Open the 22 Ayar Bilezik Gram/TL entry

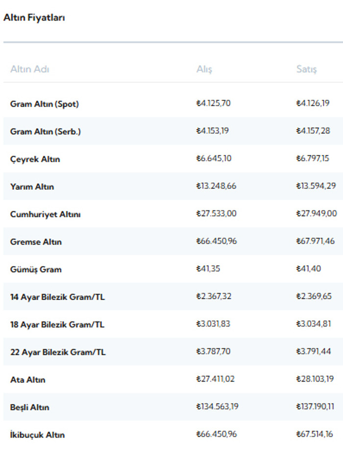tap(58, 352)
